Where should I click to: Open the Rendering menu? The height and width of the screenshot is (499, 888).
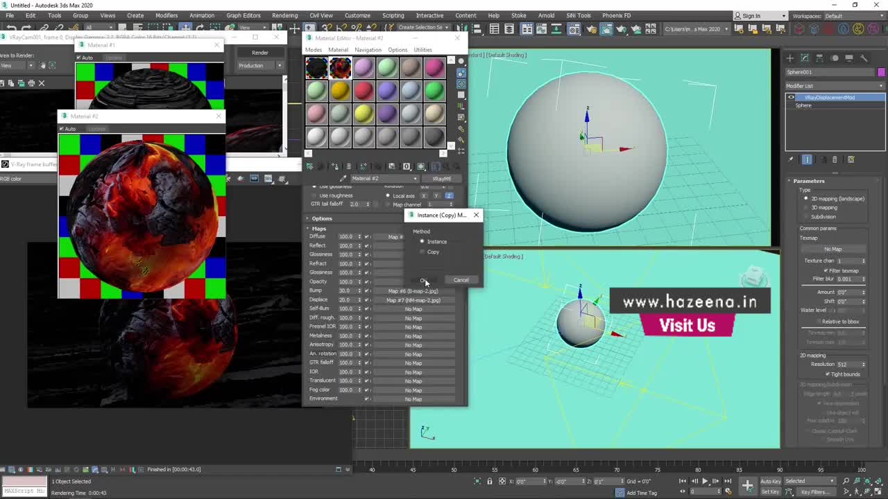coord(284,15)
